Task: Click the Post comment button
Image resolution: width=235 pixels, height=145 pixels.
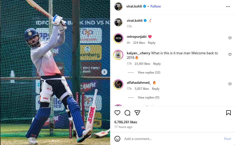Action: click(227, 139)
